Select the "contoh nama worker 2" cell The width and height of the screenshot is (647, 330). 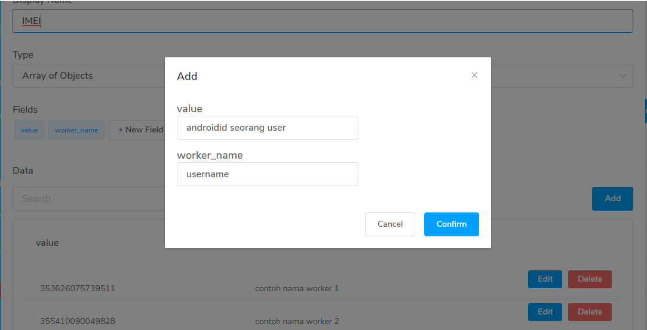297,322
